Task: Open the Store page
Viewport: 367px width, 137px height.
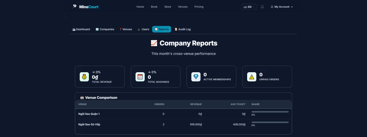Action: (x=168, y=7)
